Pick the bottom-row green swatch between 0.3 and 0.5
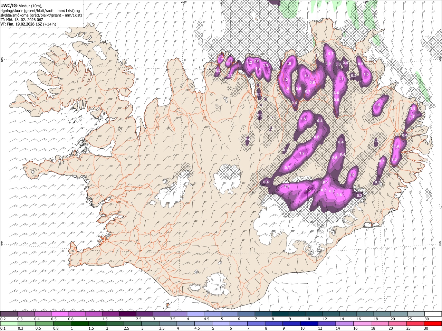Image resolution: width=442 pixels, height=331 pixels. tap(27, 323)
